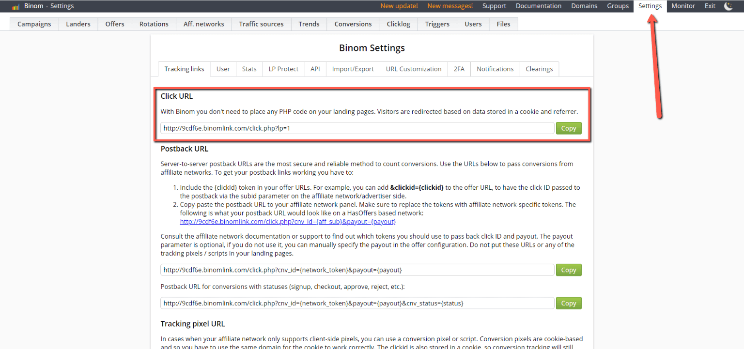Click Exit to log out
This screenshot has width=744, height=349.
coord(710,6)
